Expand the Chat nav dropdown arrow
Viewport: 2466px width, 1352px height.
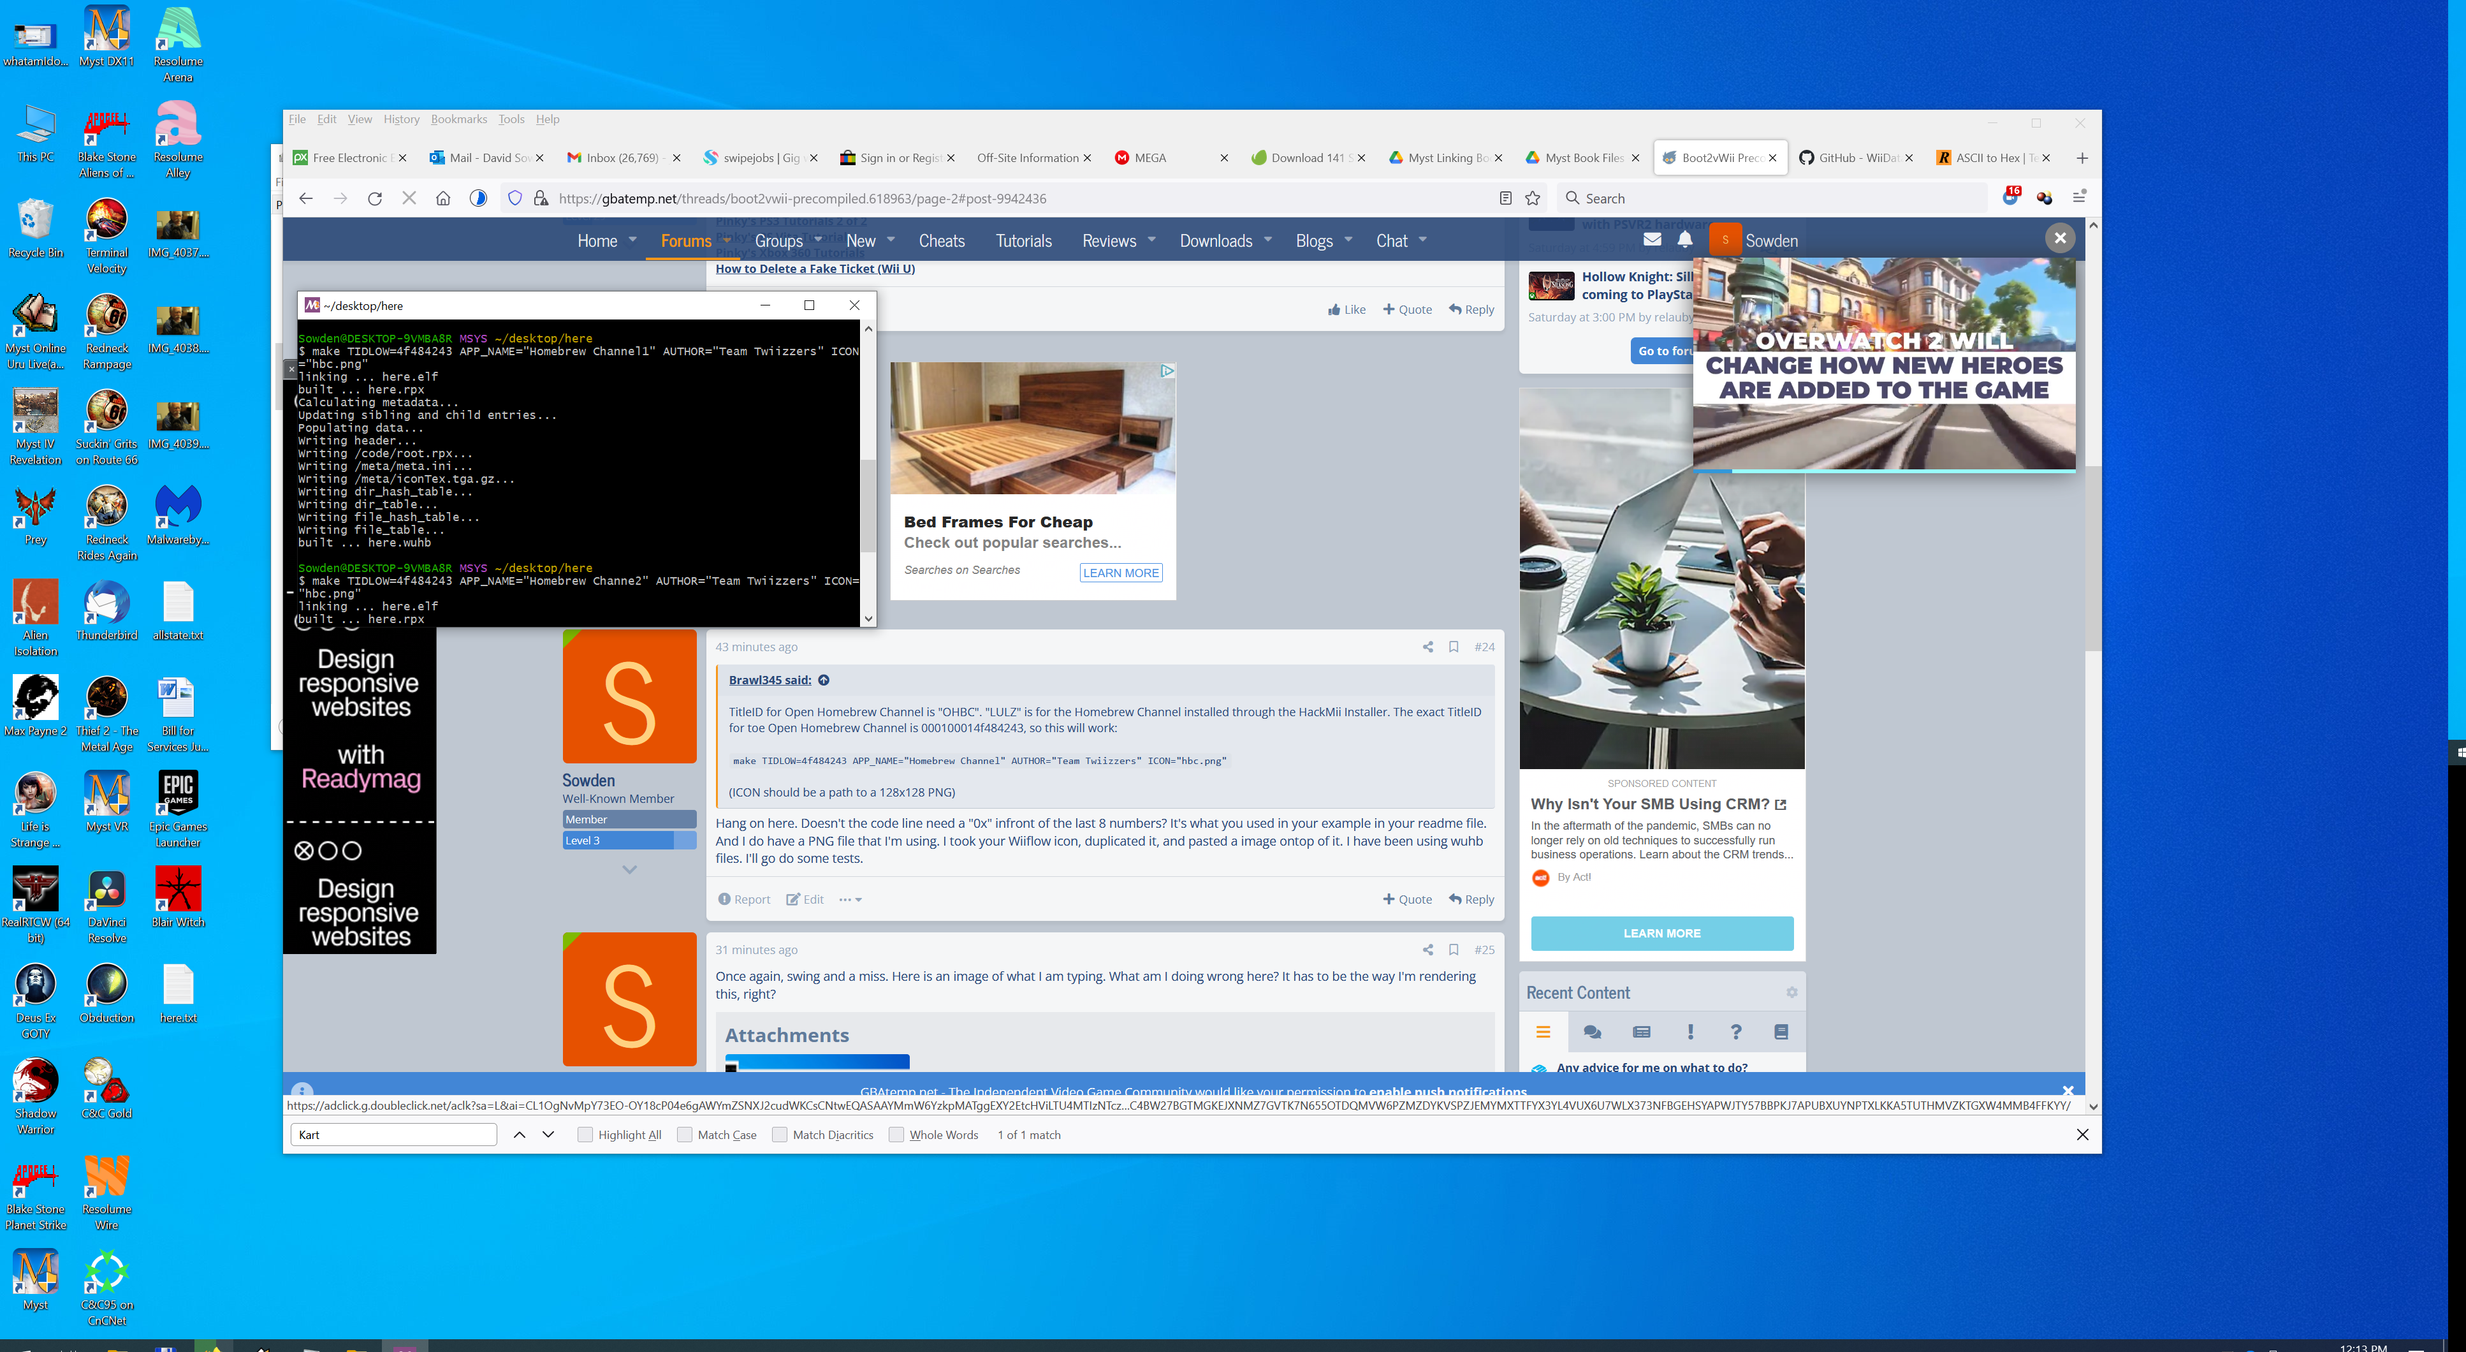coord(1422,239)
